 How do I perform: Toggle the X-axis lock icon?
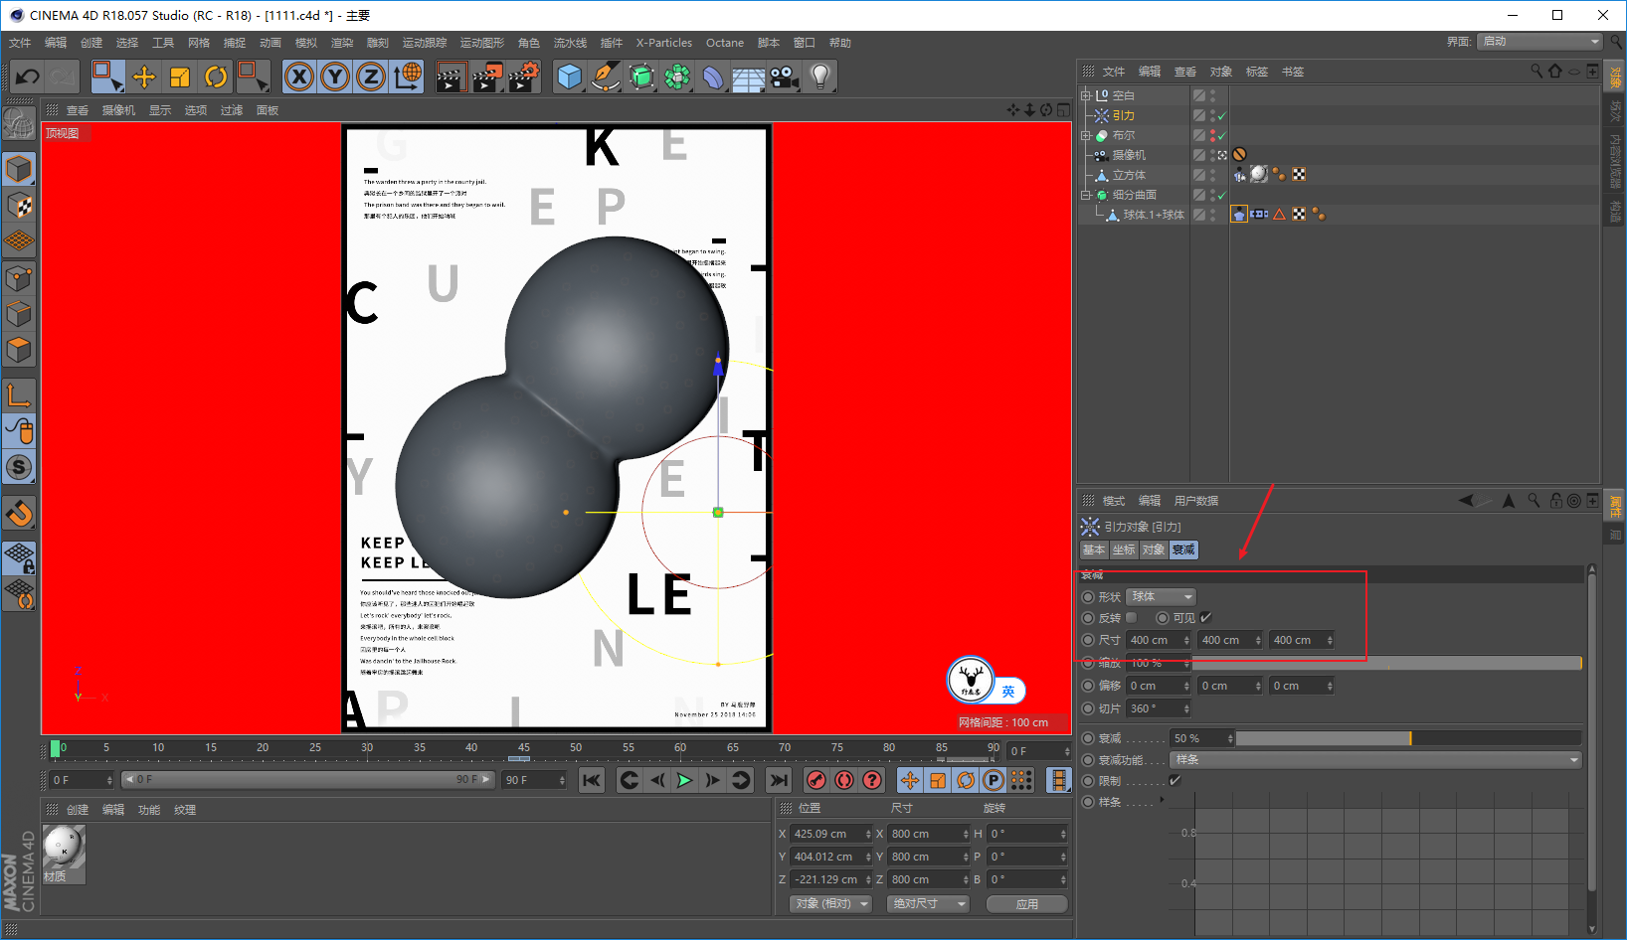pos(298,77)
